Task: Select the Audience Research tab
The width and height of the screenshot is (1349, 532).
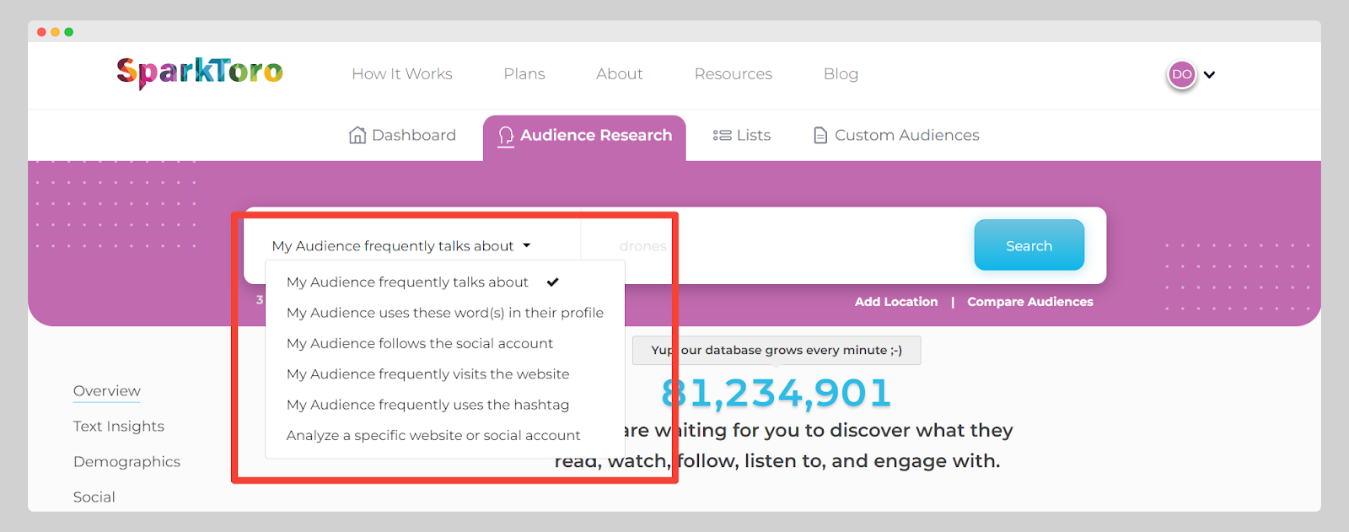Action: [584, 137]
